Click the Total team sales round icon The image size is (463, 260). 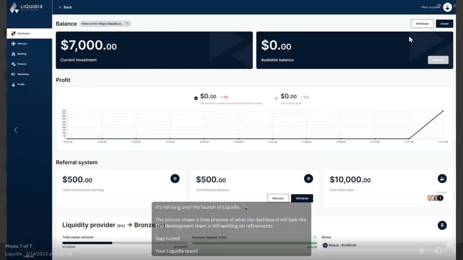pyautogui.click(x=442, y=178)
